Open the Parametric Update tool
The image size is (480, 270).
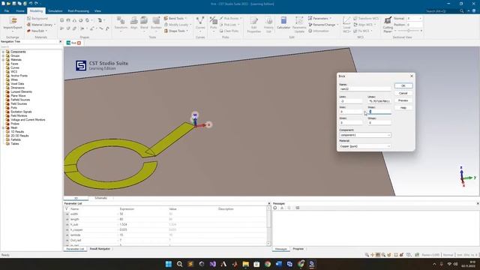pos(299,25)
